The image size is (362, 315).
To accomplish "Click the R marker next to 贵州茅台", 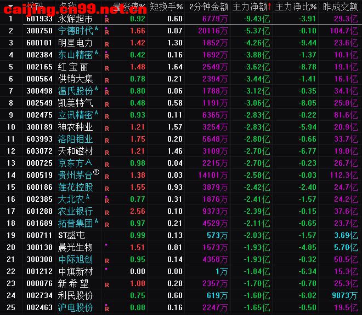I will [107, 177].
